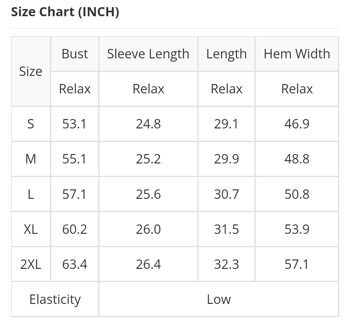
Task: Select the Elasticity label cell
Action: click(55, 299)
